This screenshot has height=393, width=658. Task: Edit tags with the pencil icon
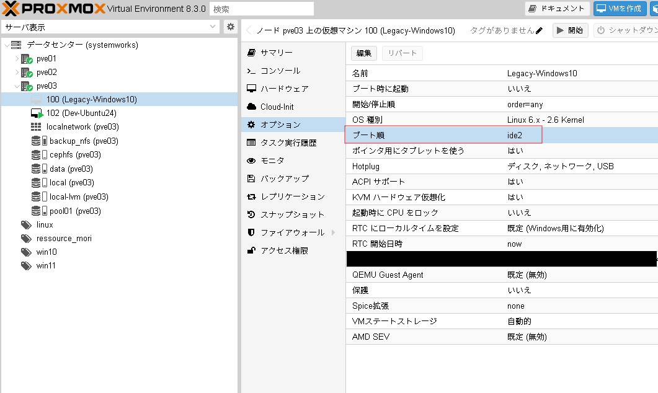point(540,30)
